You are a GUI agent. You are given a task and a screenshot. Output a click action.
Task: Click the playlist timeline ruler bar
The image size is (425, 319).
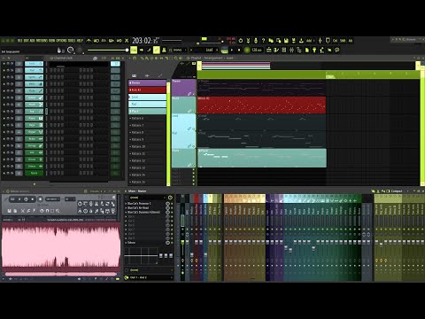pyautogui.click(x=308, y=74)
